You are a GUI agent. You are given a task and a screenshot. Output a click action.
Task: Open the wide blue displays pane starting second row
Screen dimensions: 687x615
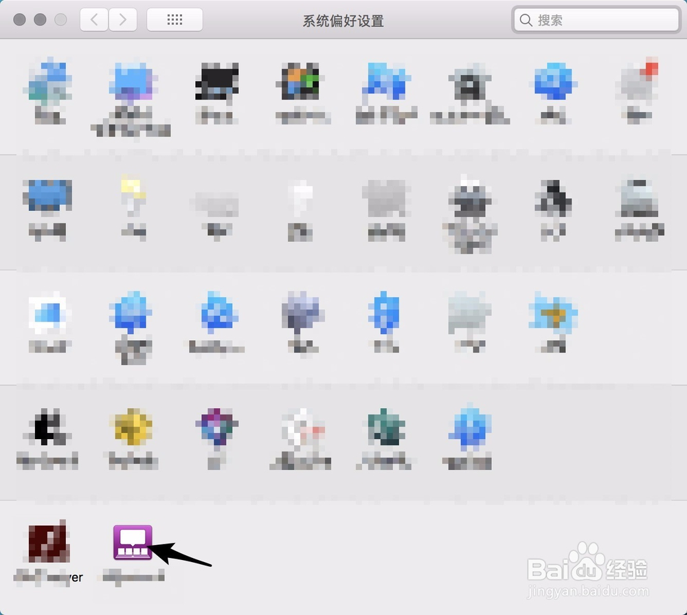click(47, 199)
